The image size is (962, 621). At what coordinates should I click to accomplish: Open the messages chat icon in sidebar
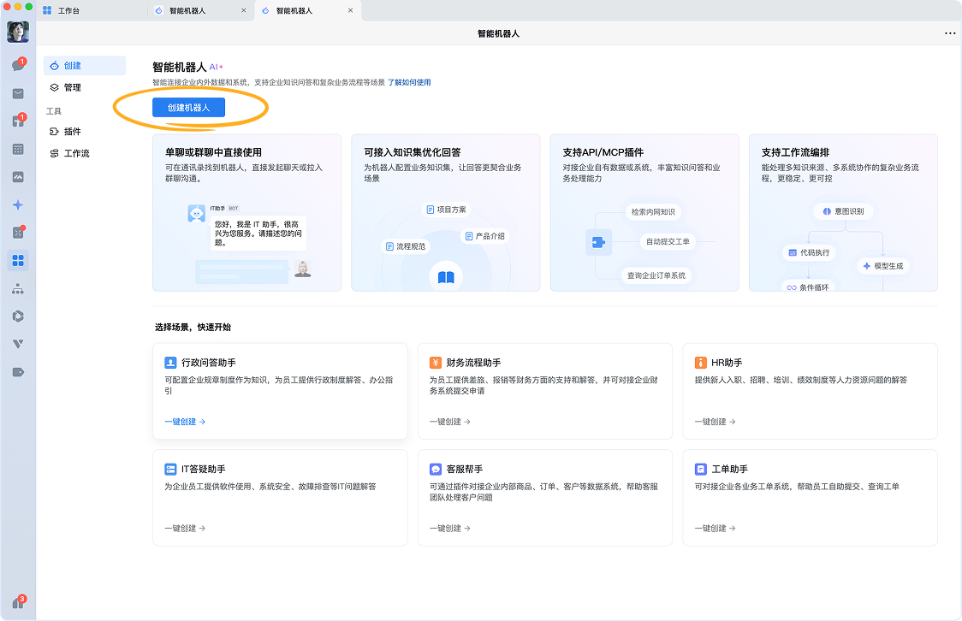click(x=17, y=67)
